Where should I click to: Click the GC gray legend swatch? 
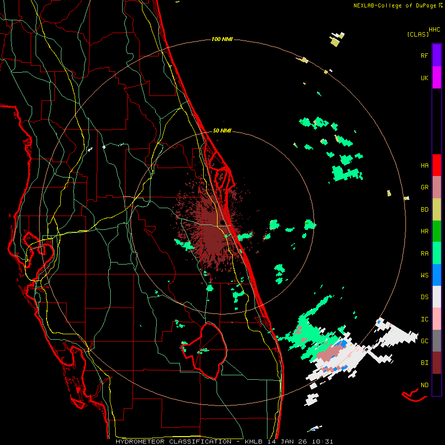point(437,341)
